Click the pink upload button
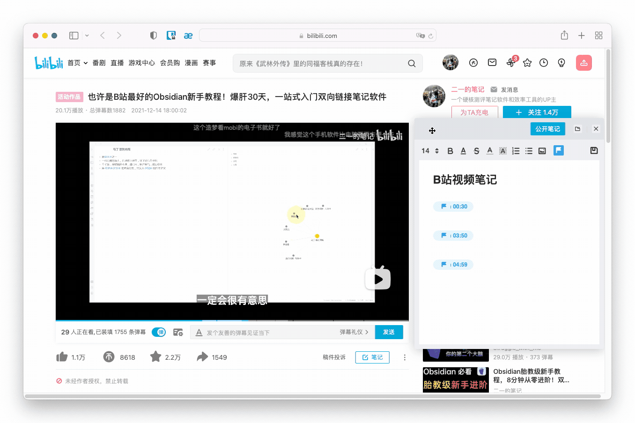Image resolution: width=635 pixels, height=423 pixels. 584,63
